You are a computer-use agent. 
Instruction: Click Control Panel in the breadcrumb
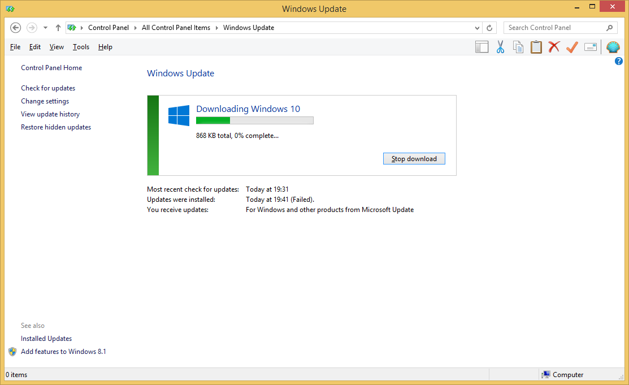click(109, 28)
